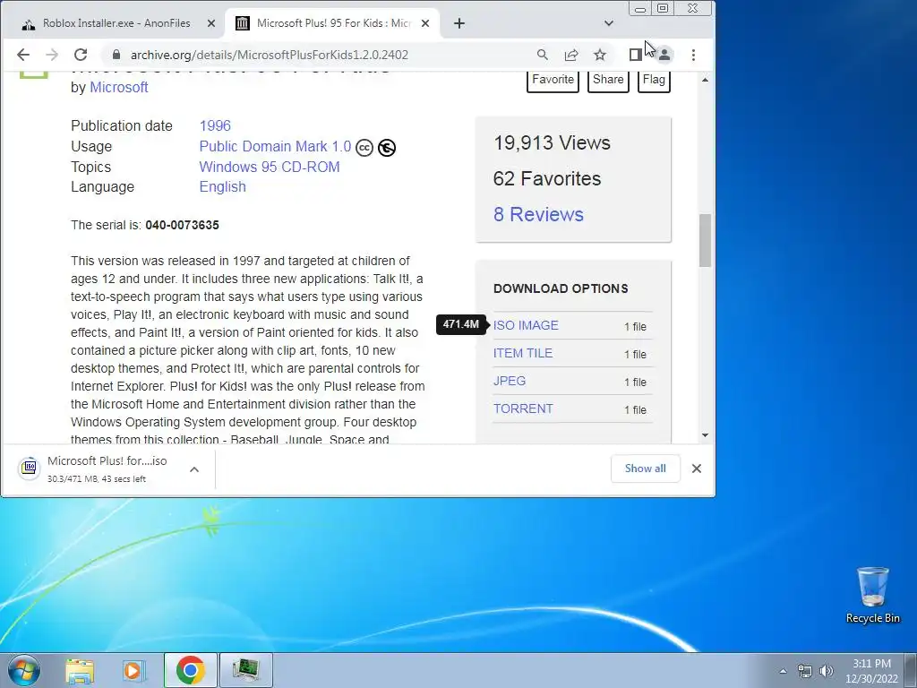
Task: Click the network tray icon
Action: [x=805, y=671]
